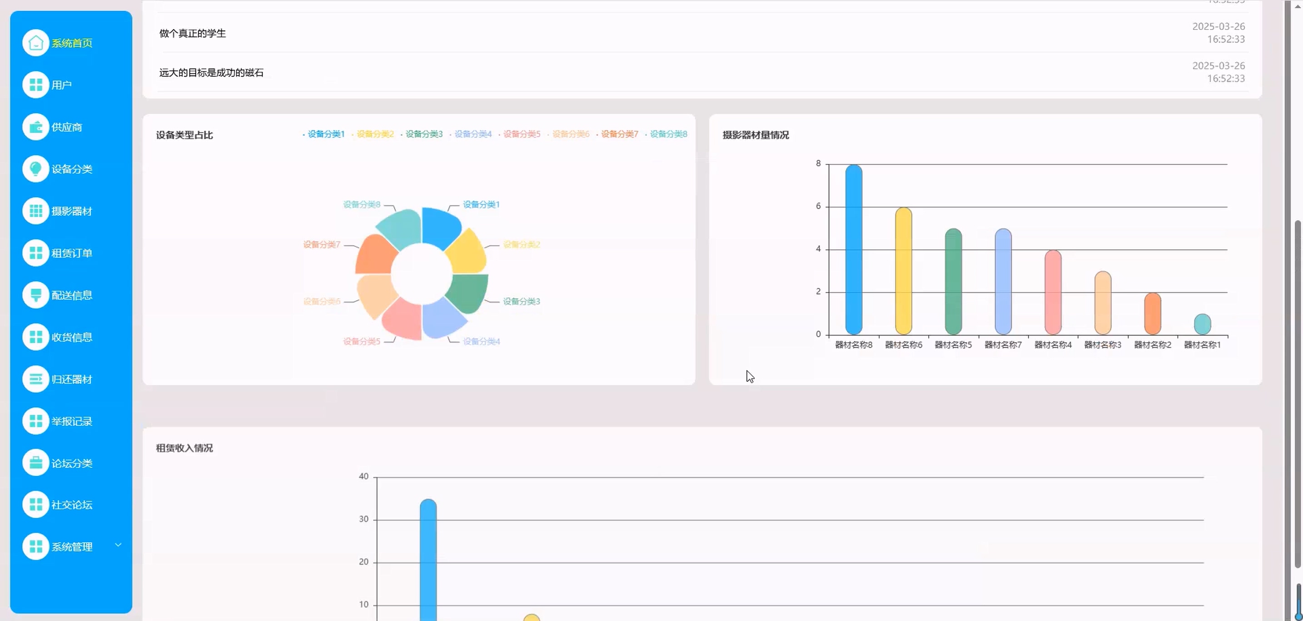Viewport: 1303px width, 621px height.
Task: Click the wallet icon next to 供应商
Action: pos(35,127)
